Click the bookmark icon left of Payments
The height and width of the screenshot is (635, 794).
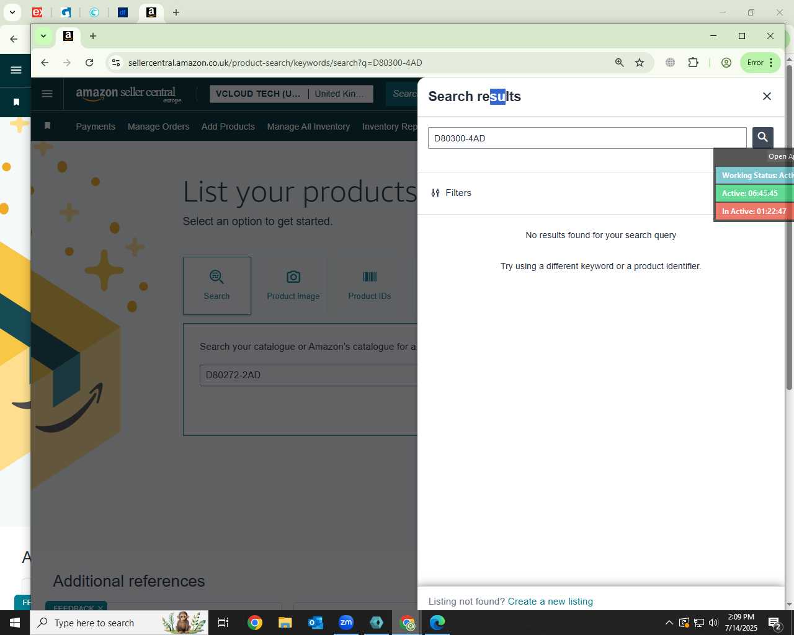[x=47, y=126]
